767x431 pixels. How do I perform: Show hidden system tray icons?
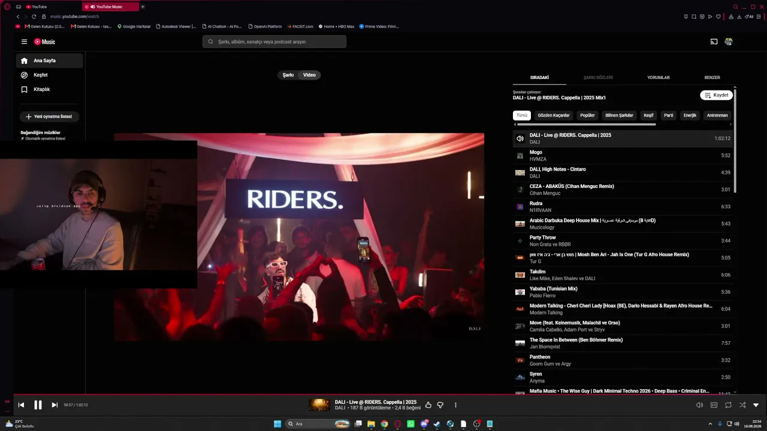[x=711, y=424]
